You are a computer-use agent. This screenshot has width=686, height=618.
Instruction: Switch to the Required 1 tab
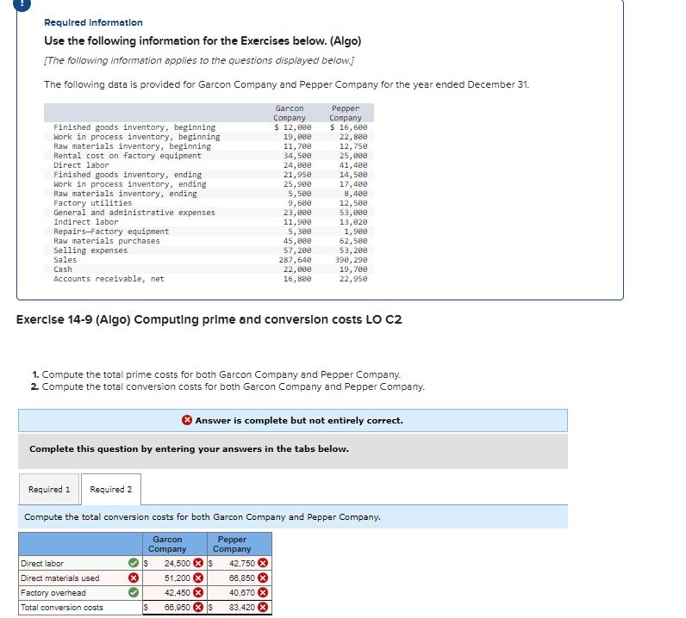click(49, 489)
